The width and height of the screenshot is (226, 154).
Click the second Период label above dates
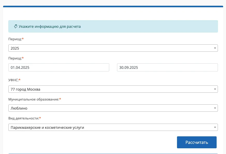point(15,58)
